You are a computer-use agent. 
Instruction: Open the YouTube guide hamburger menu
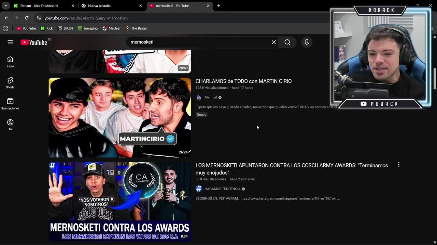(x=10, y=42)
